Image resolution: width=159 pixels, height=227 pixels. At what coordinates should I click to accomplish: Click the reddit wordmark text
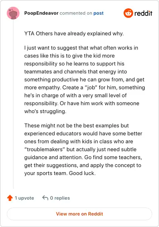pyautogui.click(x=143, y=13)
